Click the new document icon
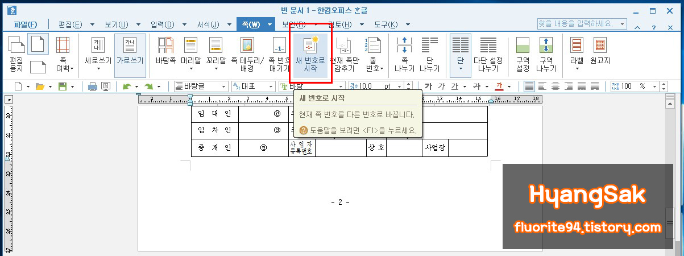Viewport: 684px width, 256px height. pyautogui.click(x=18, y=86)
